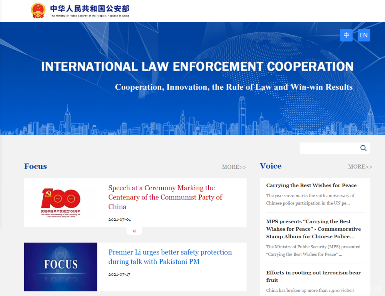Open 'Premier Li urges better safety protection' article
Viewport: 385px width, 296px height.
tap(170, 257)
